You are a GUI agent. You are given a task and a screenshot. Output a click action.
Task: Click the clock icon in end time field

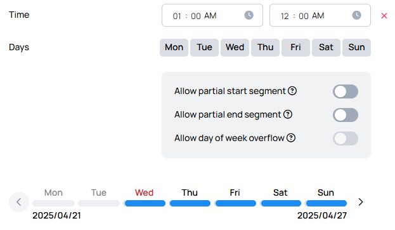(356, 15)
